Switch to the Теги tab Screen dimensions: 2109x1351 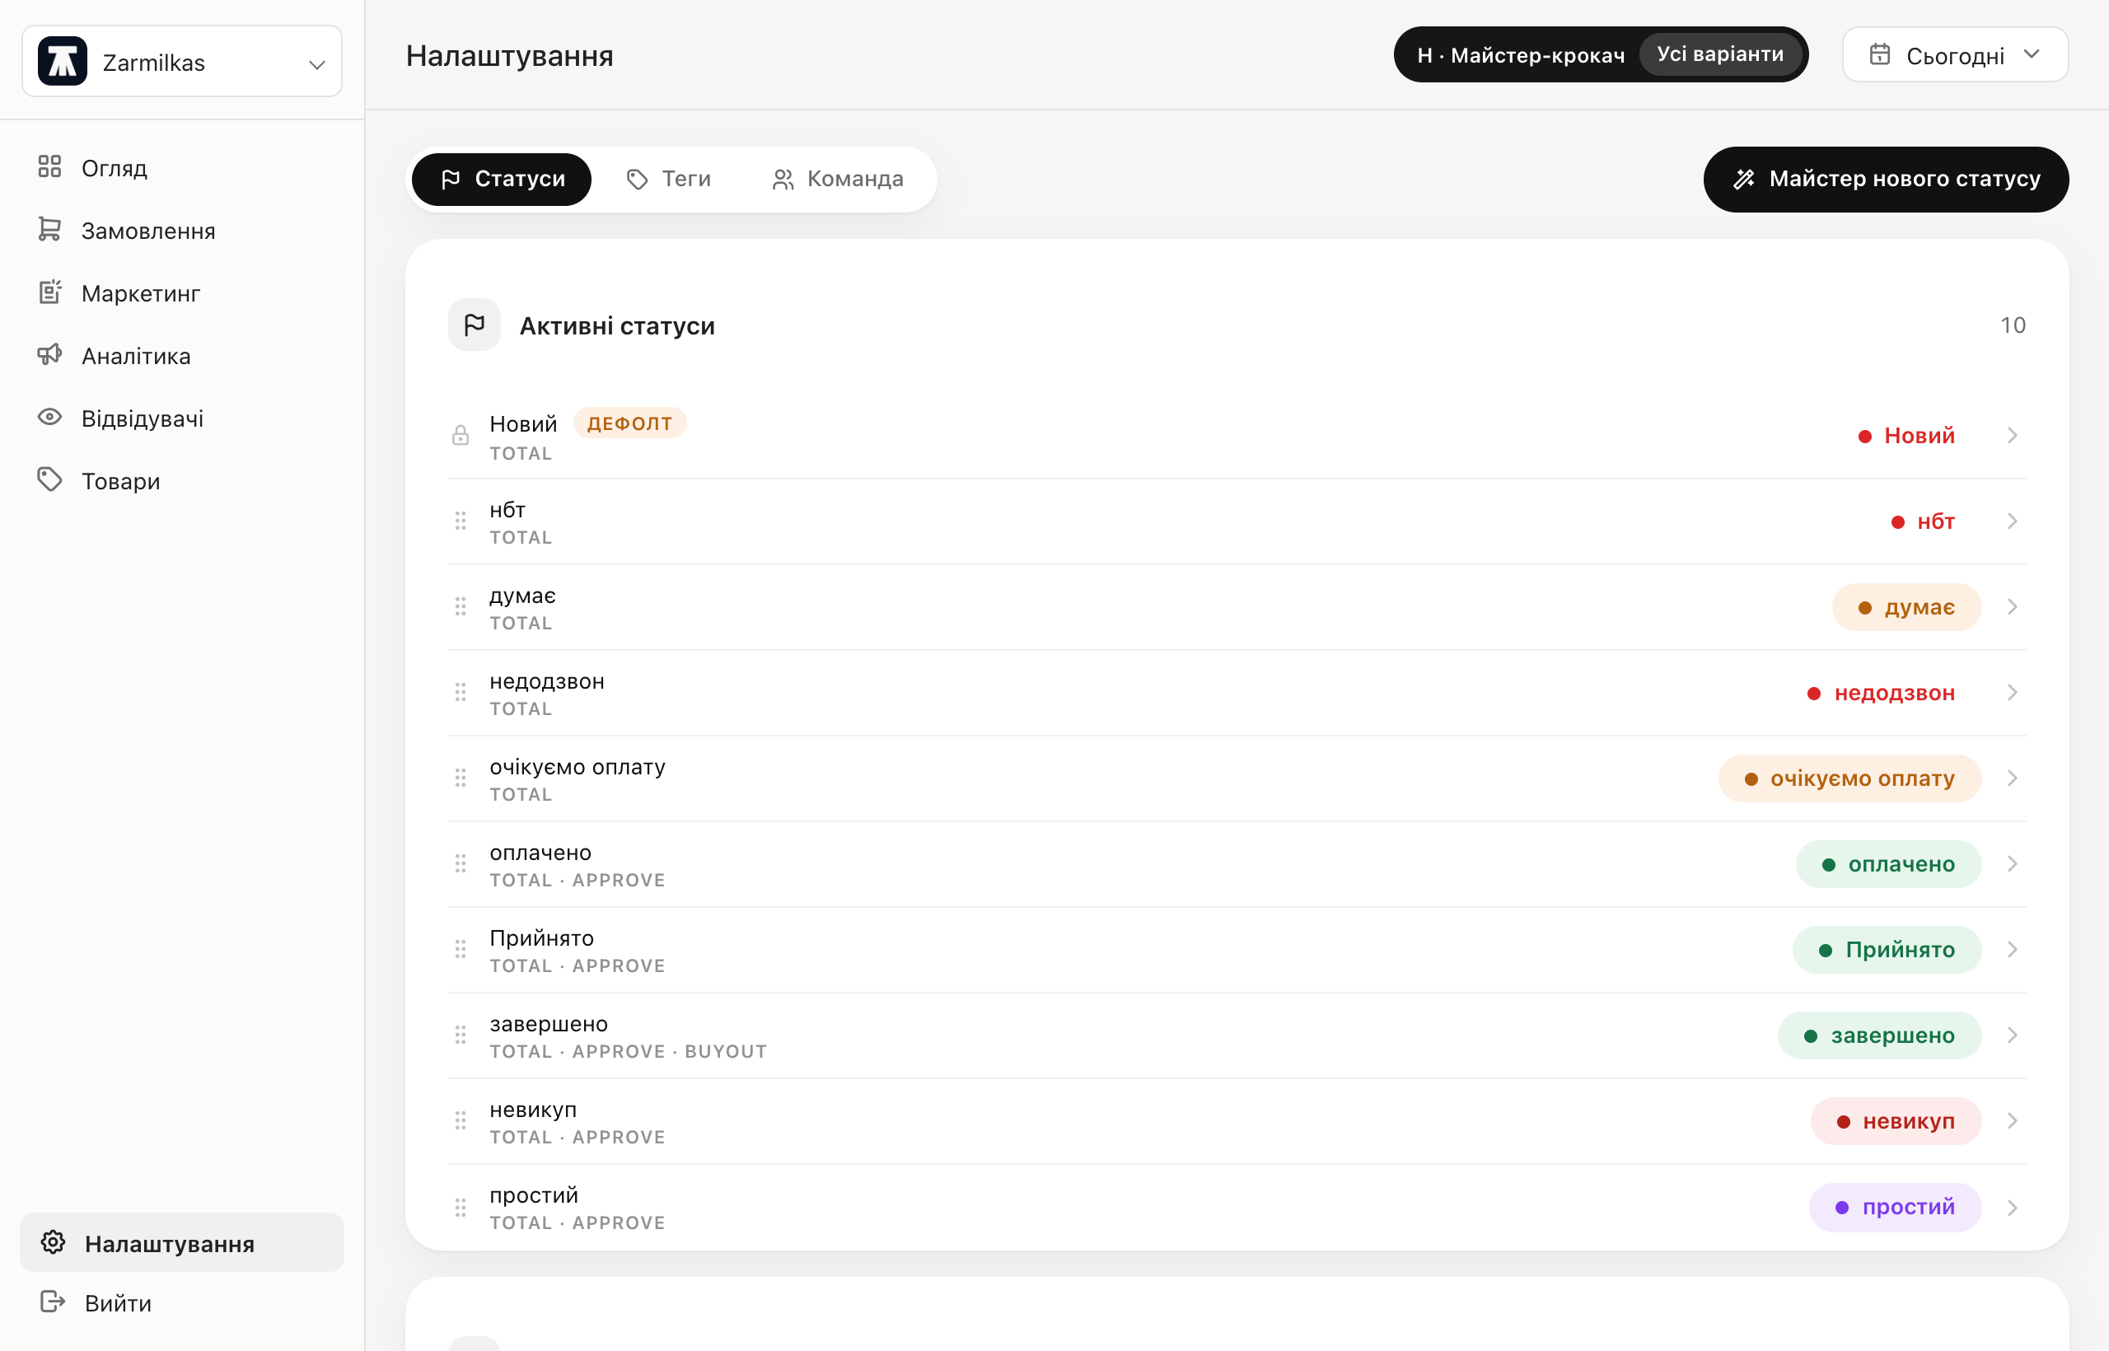coord(668,180)
